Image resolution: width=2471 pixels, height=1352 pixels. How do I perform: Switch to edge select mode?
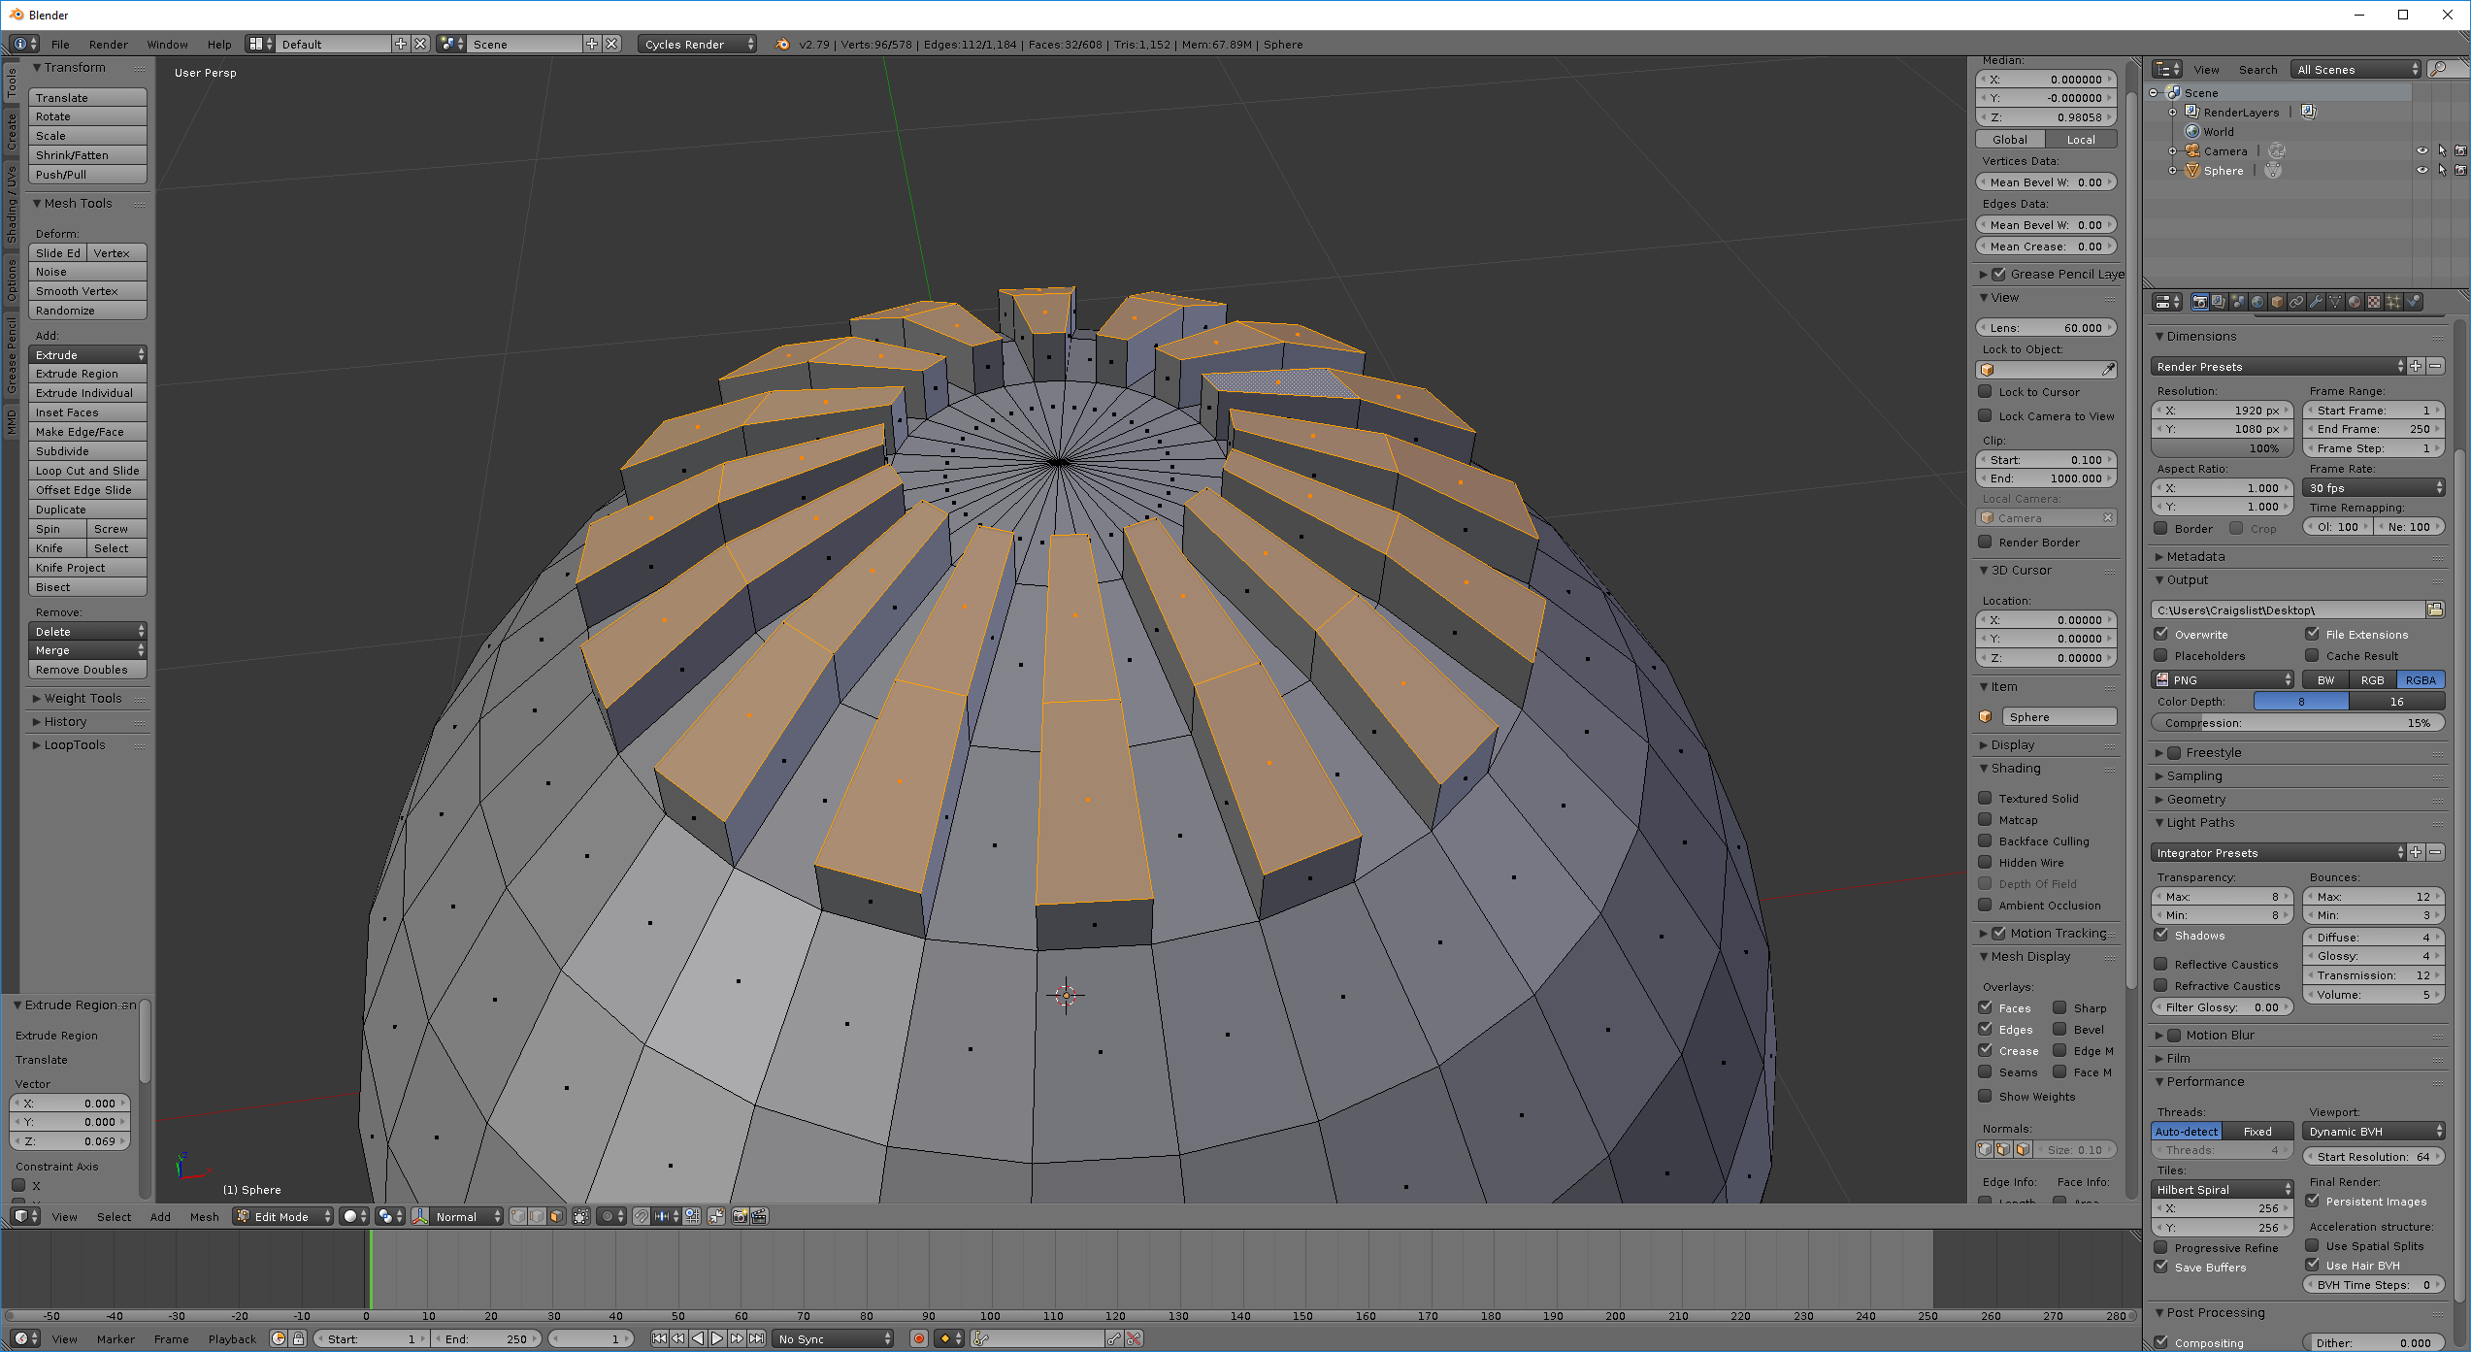(537, 1216)
